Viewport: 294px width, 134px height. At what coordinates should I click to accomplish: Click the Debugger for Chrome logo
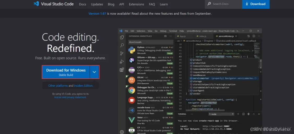pos(132,91)
